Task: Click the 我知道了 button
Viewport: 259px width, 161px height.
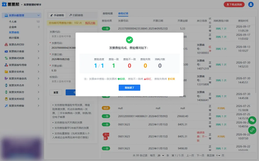Action: 129,88
